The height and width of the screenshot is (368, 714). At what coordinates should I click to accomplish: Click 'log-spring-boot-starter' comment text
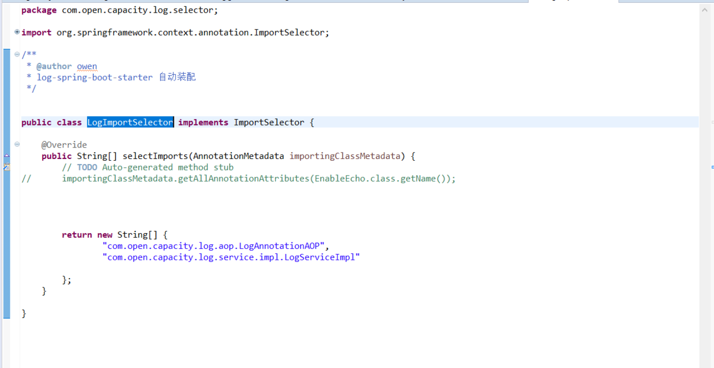pos(95,77)
